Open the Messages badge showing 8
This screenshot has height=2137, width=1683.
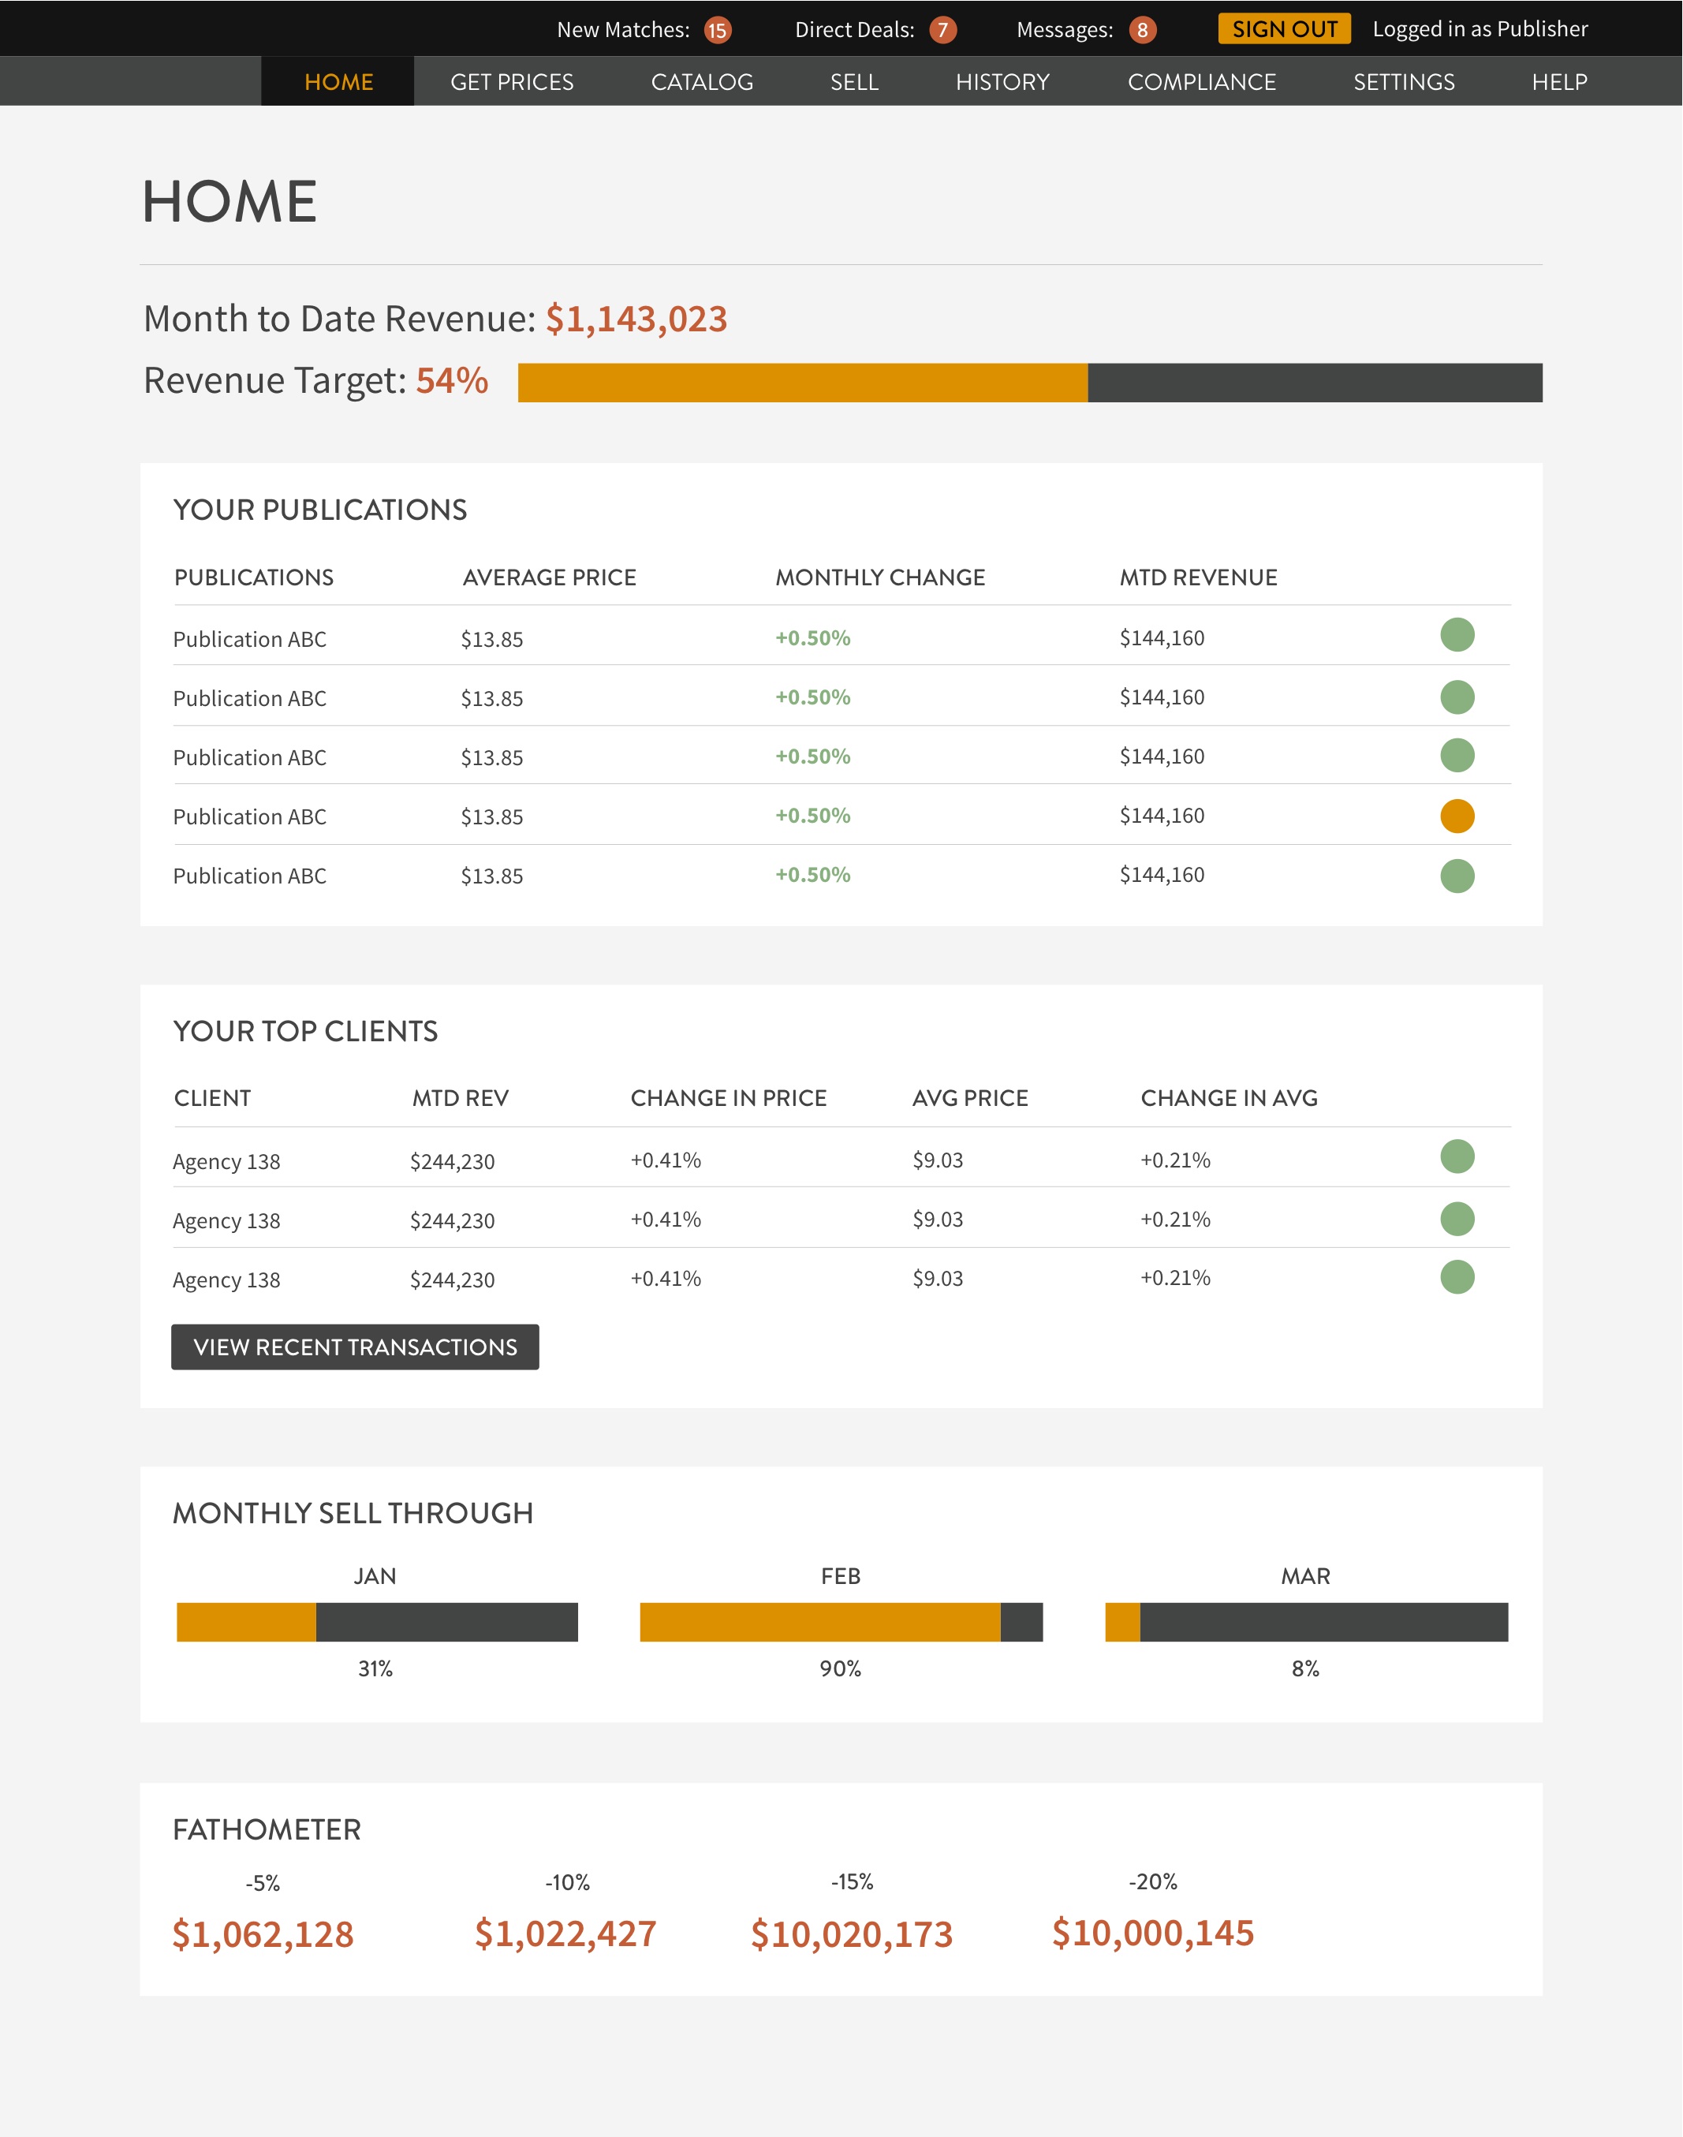click(1142, 31)
